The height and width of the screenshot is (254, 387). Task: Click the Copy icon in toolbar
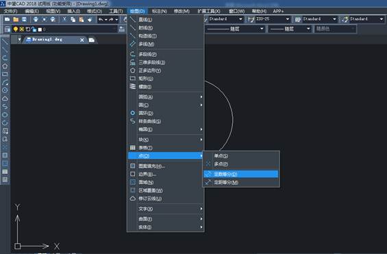73,19
